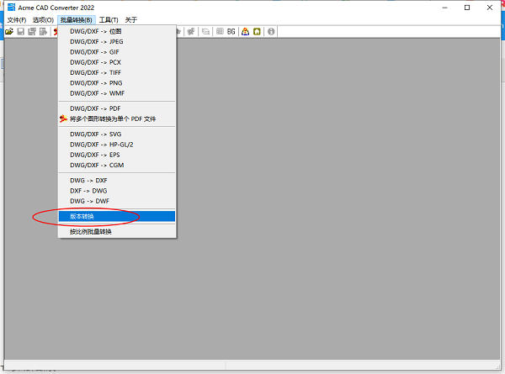Click the green home page toolbar icon
Screen dimensions: 505x374
pos(257,31)
